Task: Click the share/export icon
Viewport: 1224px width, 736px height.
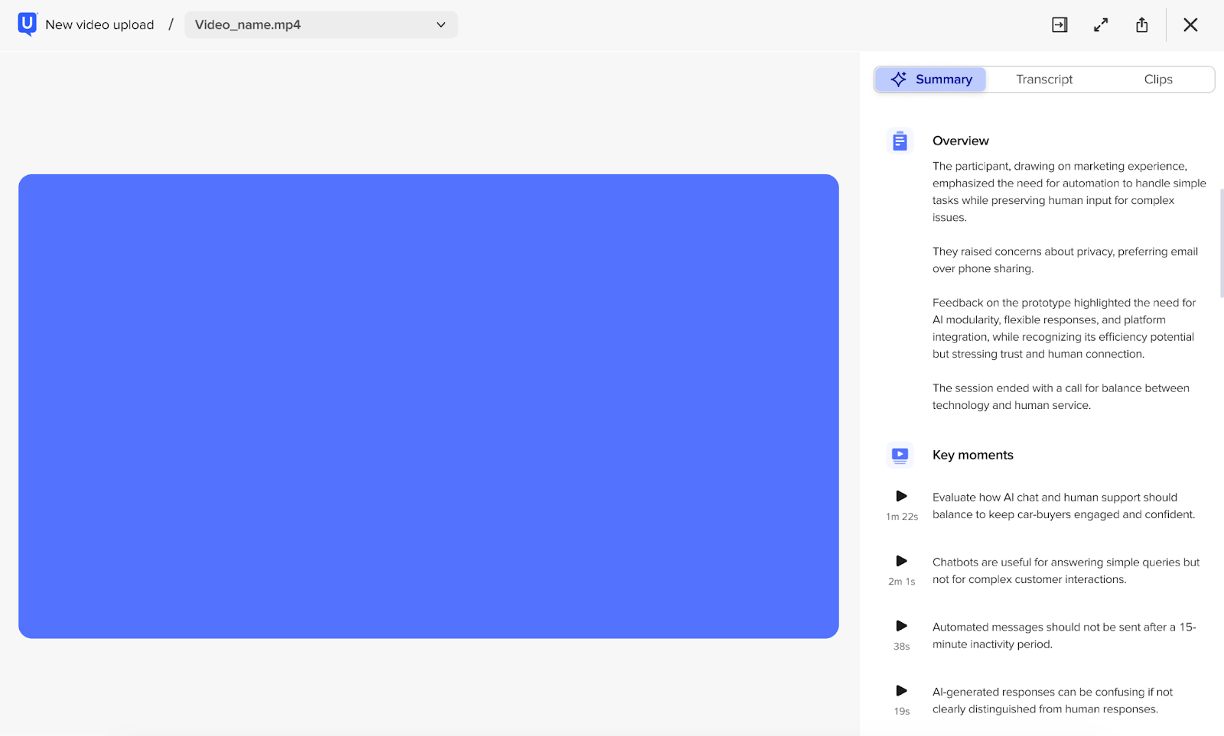Action: pos(1141,25)
